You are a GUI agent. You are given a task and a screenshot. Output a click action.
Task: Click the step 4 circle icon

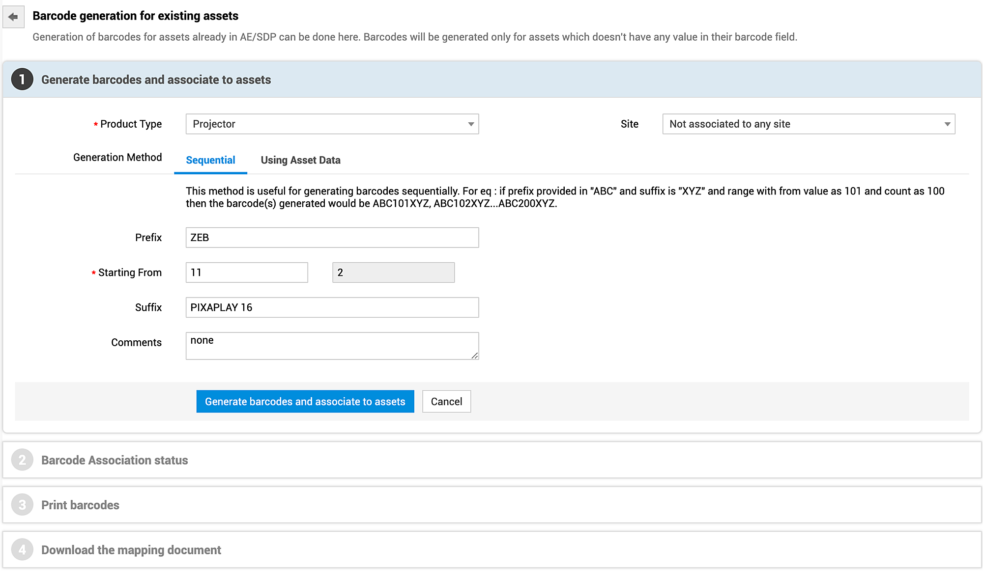pyautogui.click(x=22, y=550)
